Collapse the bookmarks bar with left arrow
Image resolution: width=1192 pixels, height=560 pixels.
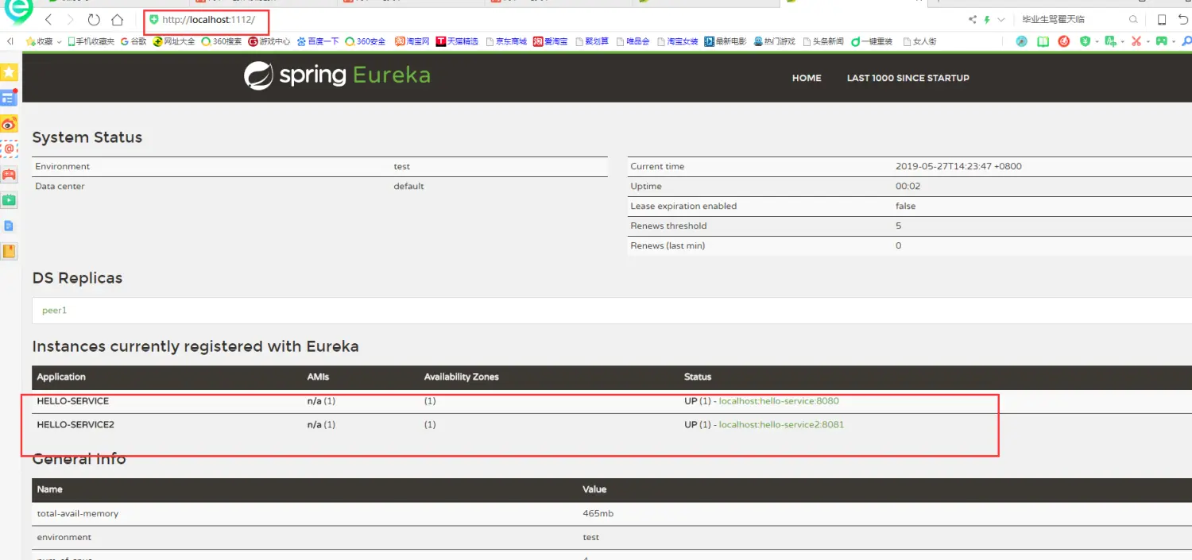10,41
